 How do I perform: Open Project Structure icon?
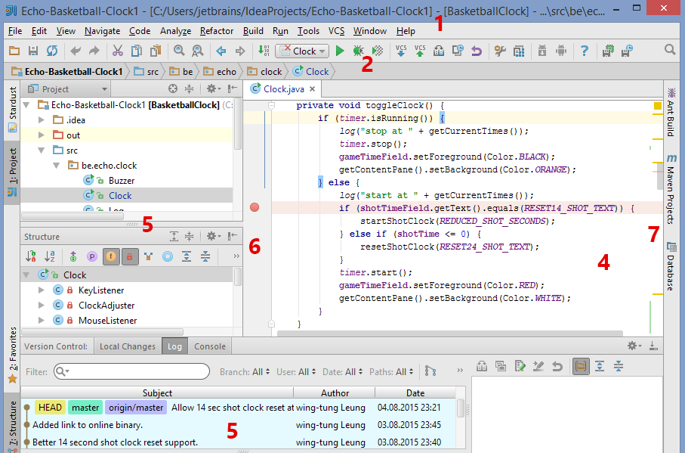coord(519,51)
